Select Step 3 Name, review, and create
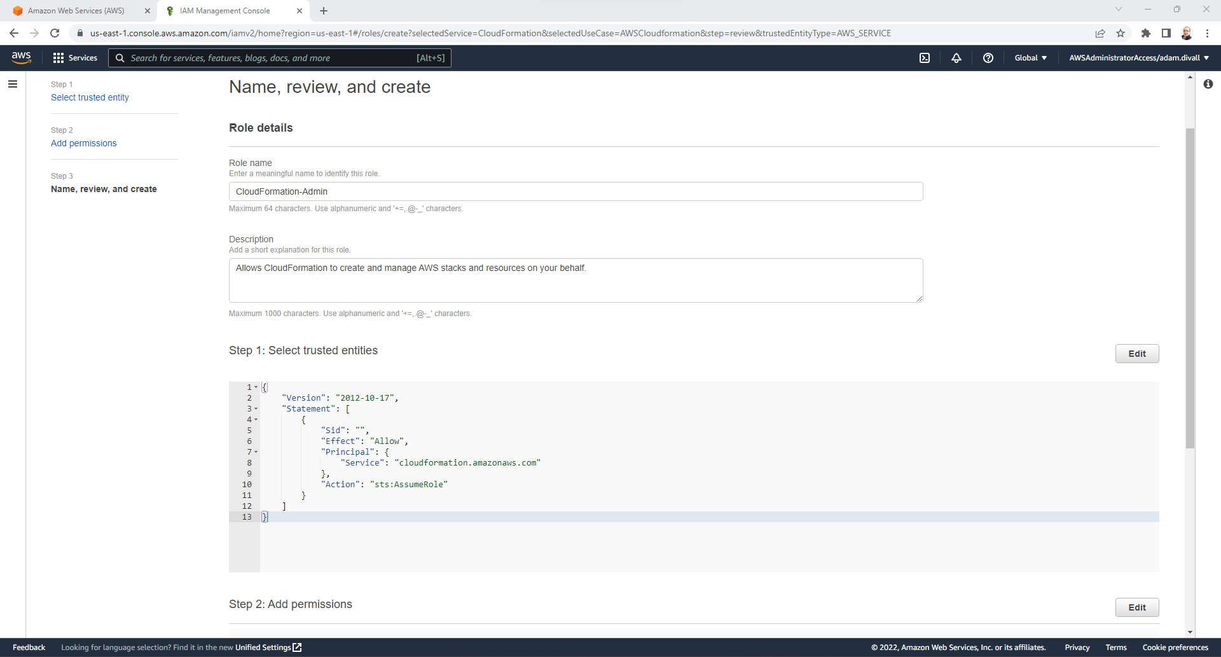Image resolution: width=1221 pixels, height=657 pixels. (x=104, y=189)
